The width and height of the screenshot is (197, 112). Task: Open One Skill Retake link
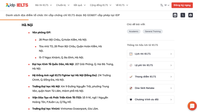click(151, 88)
